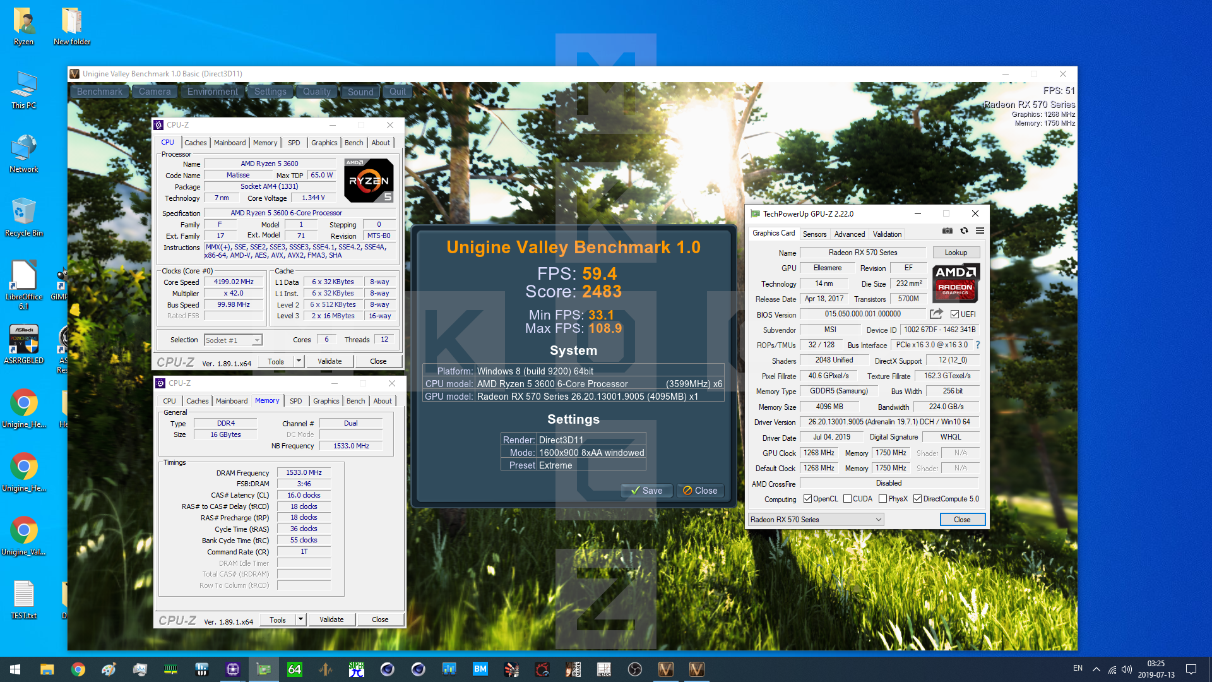
Task: Select the ASRRGBLED desktop icon
Action: (24, 345)
